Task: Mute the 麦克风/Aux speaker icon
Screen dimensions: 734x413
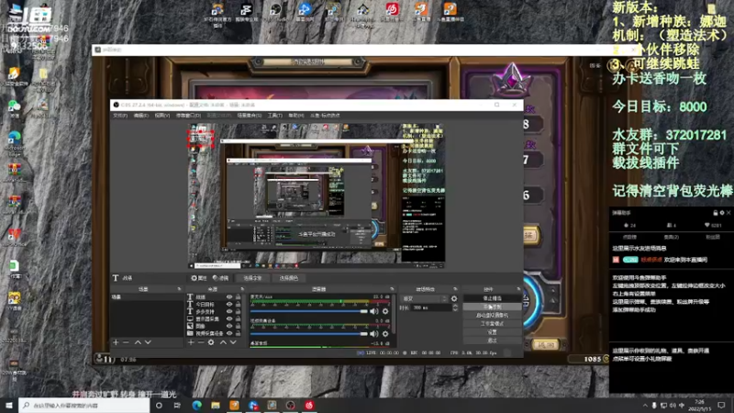Action: click(374, 311)
